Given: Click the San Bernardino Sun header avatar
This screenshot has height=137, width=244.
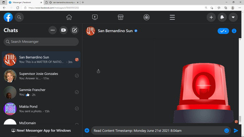Looking at the screenshot, I should (90, 31).
